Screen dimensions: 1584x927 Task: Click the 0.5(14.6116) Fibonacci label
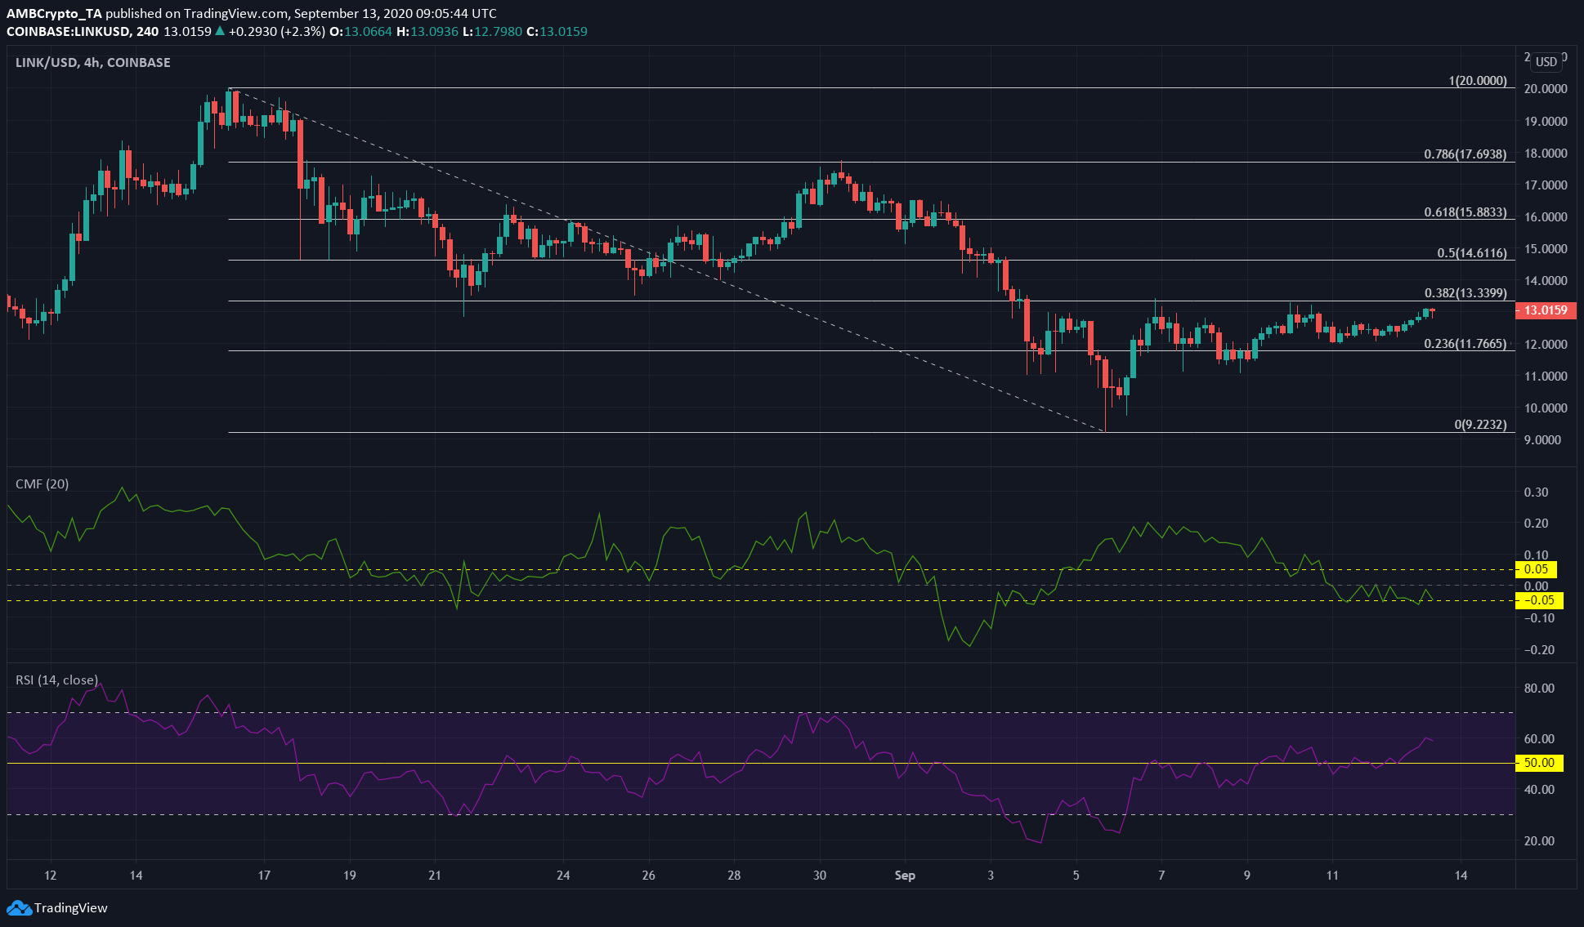coord(1472,252)
